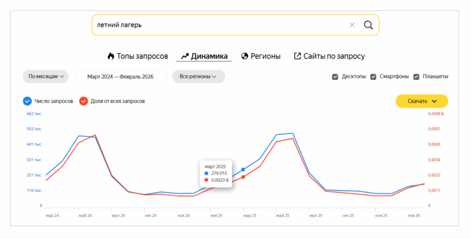Viewport: 471px width, 239px height.
Task: Click the date range Март 2024 — Февраль 2026
Action: 120,77
